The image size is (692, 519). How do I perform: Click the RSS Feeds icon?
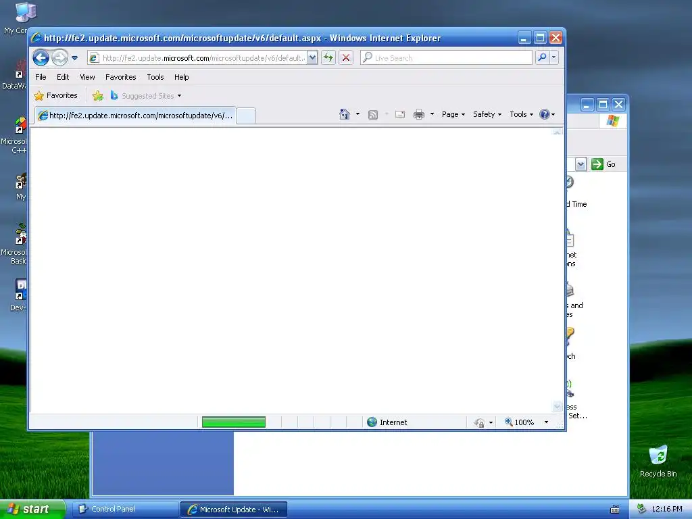373,115
